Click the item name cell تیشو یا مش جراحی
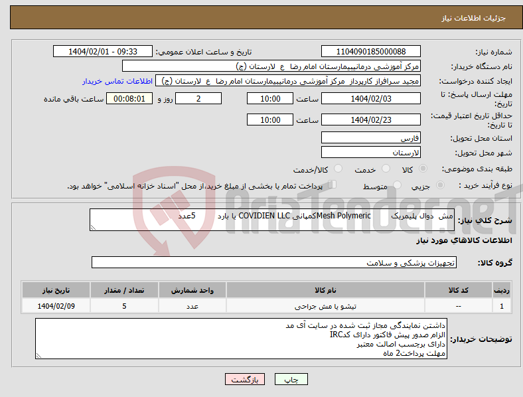Screen dimensions: 523x397 coord(325,306)
